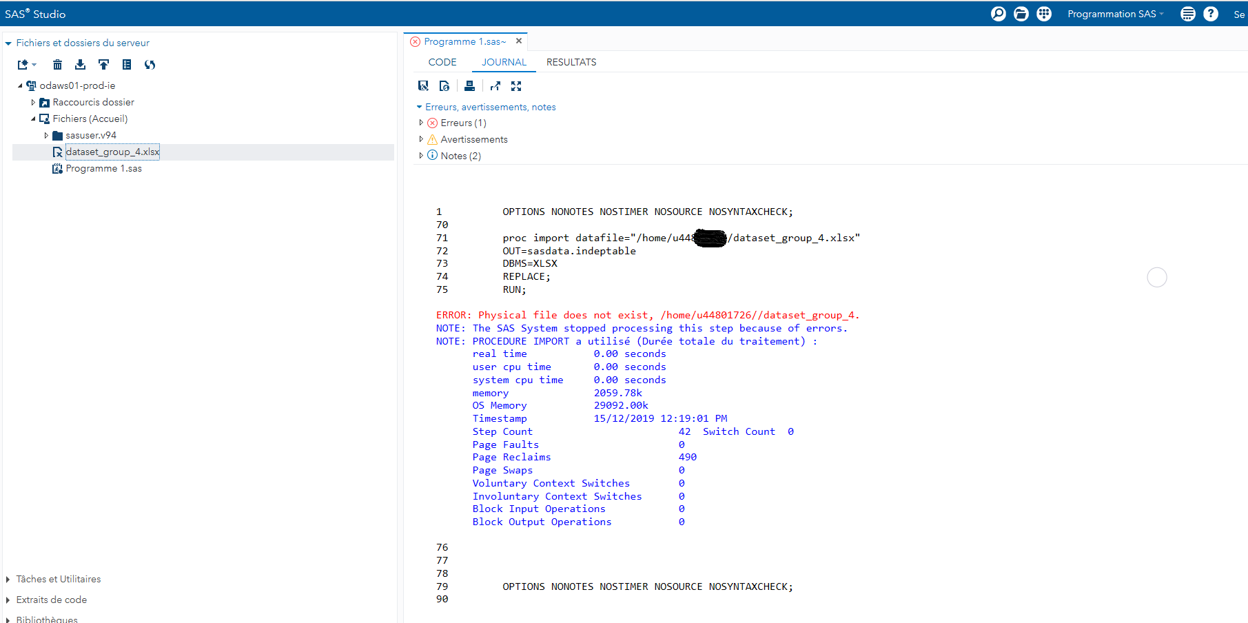Switch to the RESULTATS tab
The width and height of the screenshot is (1248, 623).
click(571, 62)
